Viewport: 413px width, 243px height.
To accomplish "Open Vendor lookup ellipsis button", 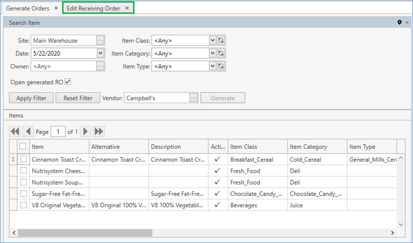I will [x=194, y=98].
